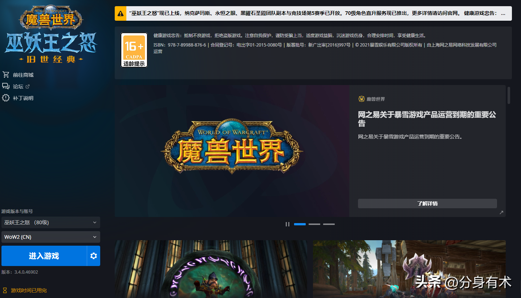Click the expand arrow at news card corner
Image resolution: width=521 pixels, height=298 pixels.
click(501, 212)
